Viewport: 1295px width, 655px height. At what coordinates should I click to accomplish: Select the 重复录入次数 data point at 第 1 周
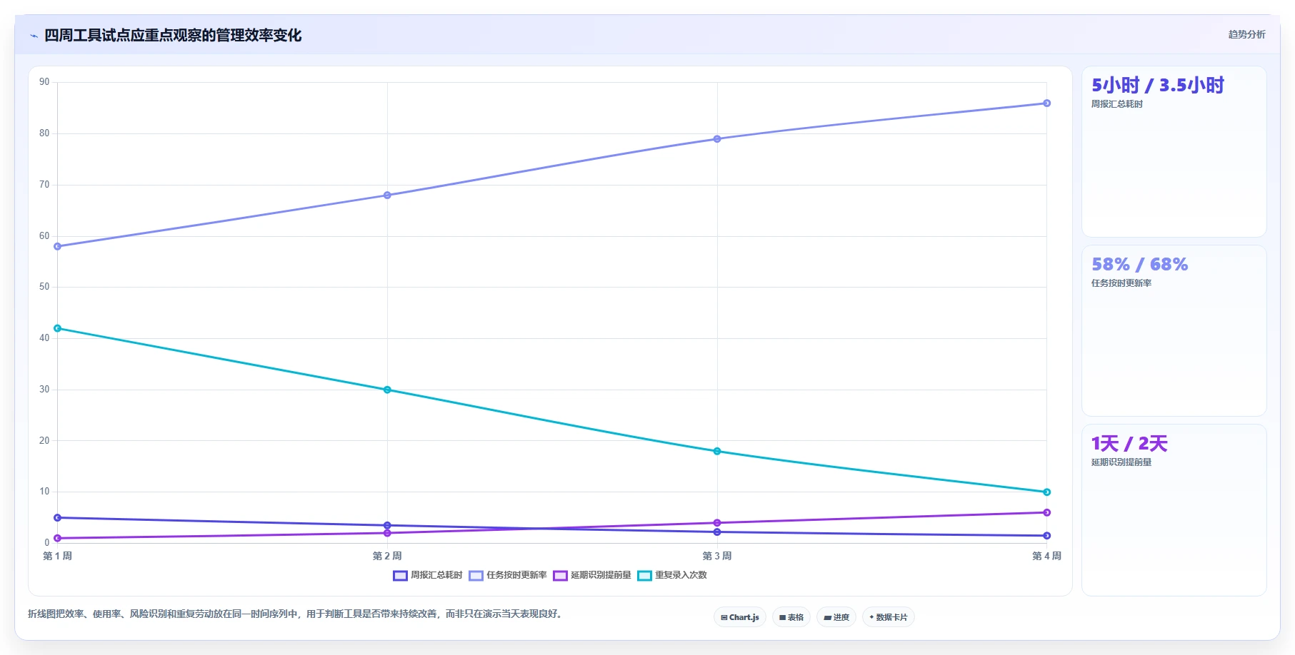(58, 328)
